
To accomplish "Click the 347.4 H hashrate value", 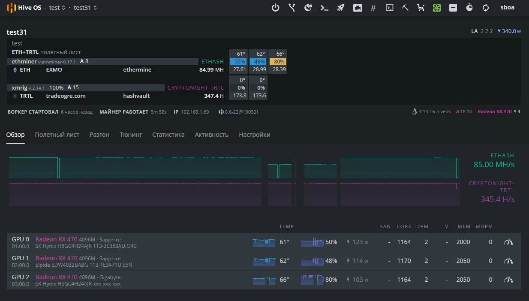I will [214, 96].
